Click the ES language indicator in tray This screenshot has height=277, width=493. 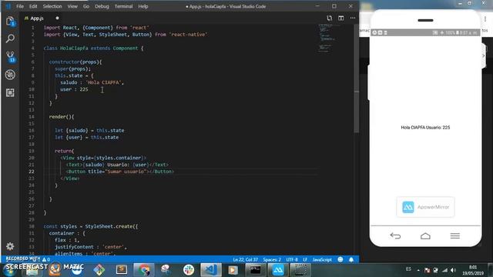408,269
